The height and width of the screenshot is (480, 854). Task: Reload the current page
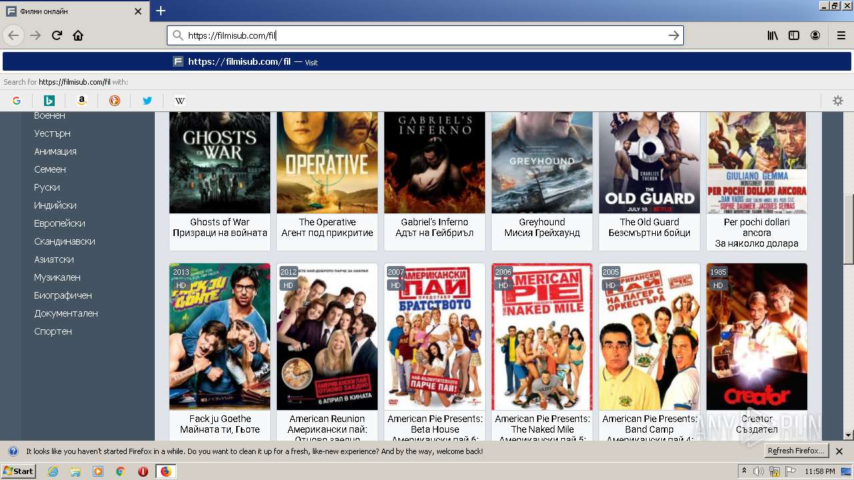coord(57,35)
